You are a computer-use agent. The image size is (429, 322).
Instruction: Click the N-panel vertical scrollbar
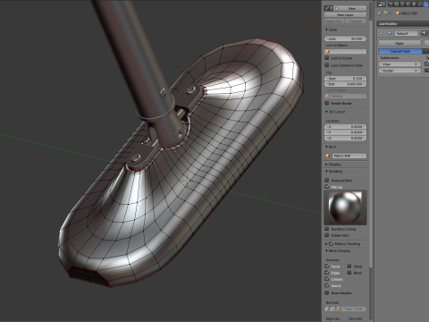[x=371, y=143]
